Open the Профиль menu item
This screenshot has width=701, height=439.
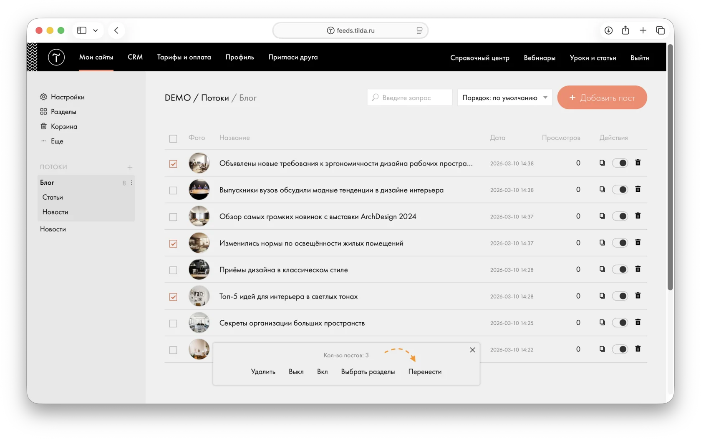click(x=240, y=57)
